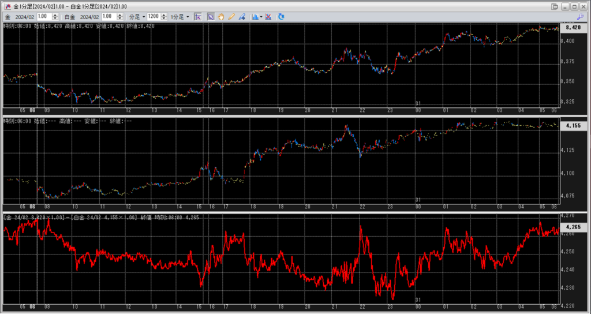Decrease the 白金 ratio with down arrow
Image resolution: width=591 pixels, height=314 pixels.
click(120, 18)
